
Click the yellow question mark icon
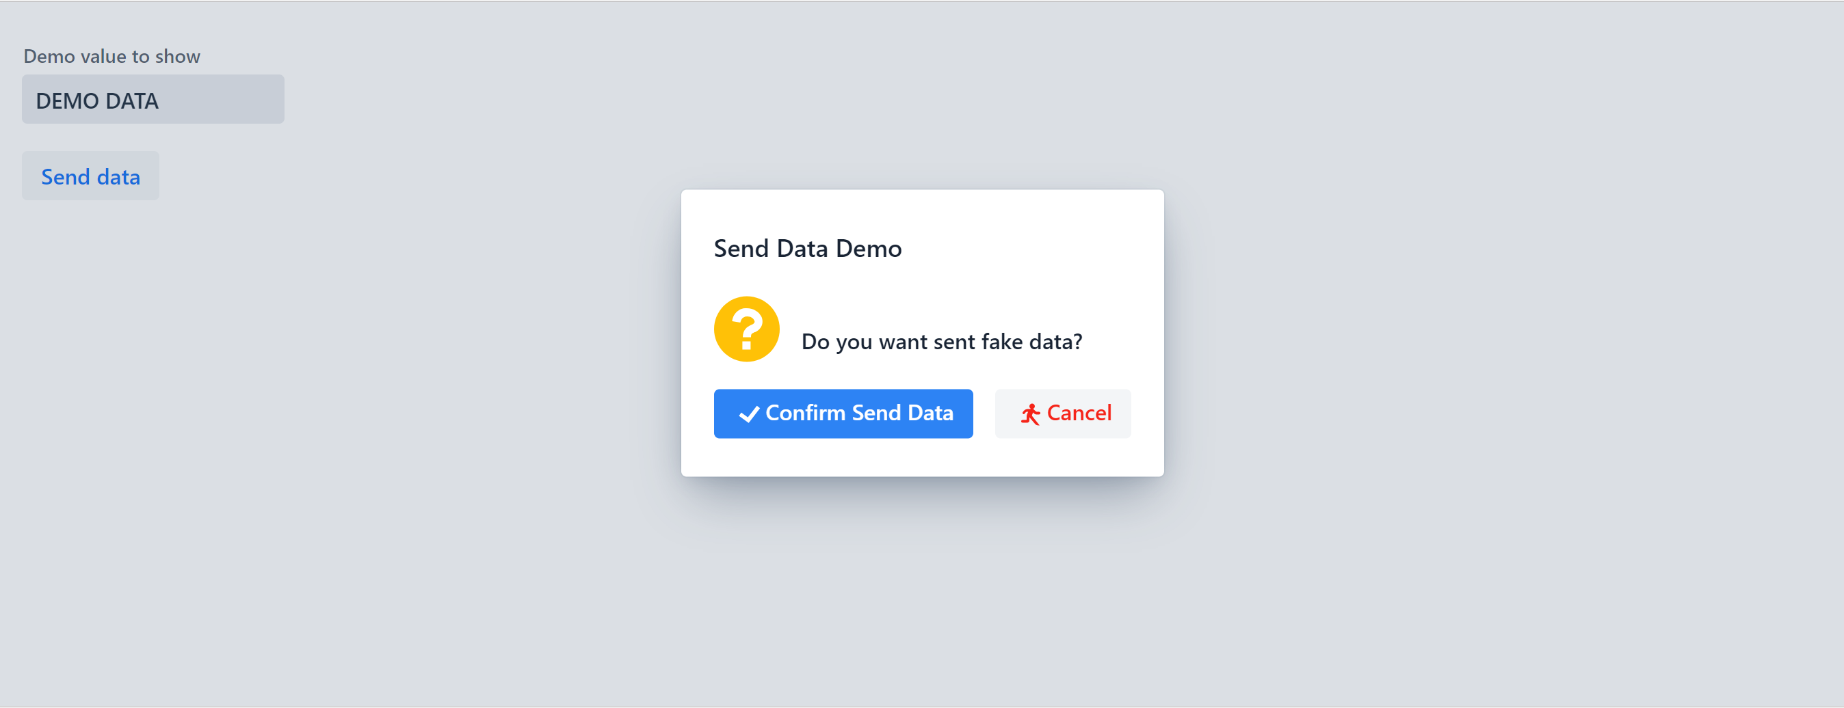click(747, 329)
